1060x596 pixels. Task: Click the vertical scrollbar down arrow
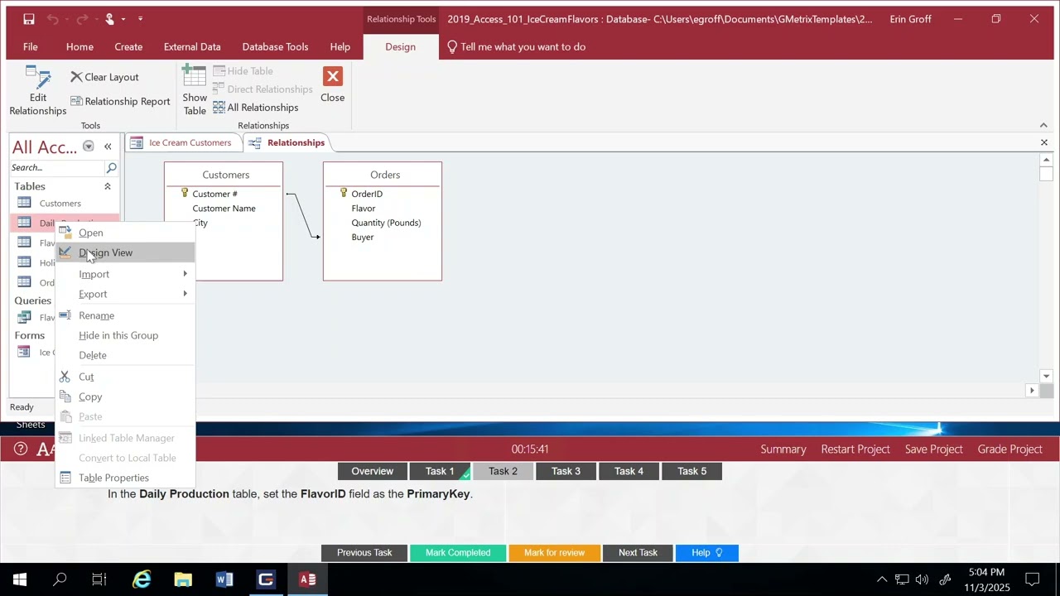pyautogui.click(x=1046, y=377)
